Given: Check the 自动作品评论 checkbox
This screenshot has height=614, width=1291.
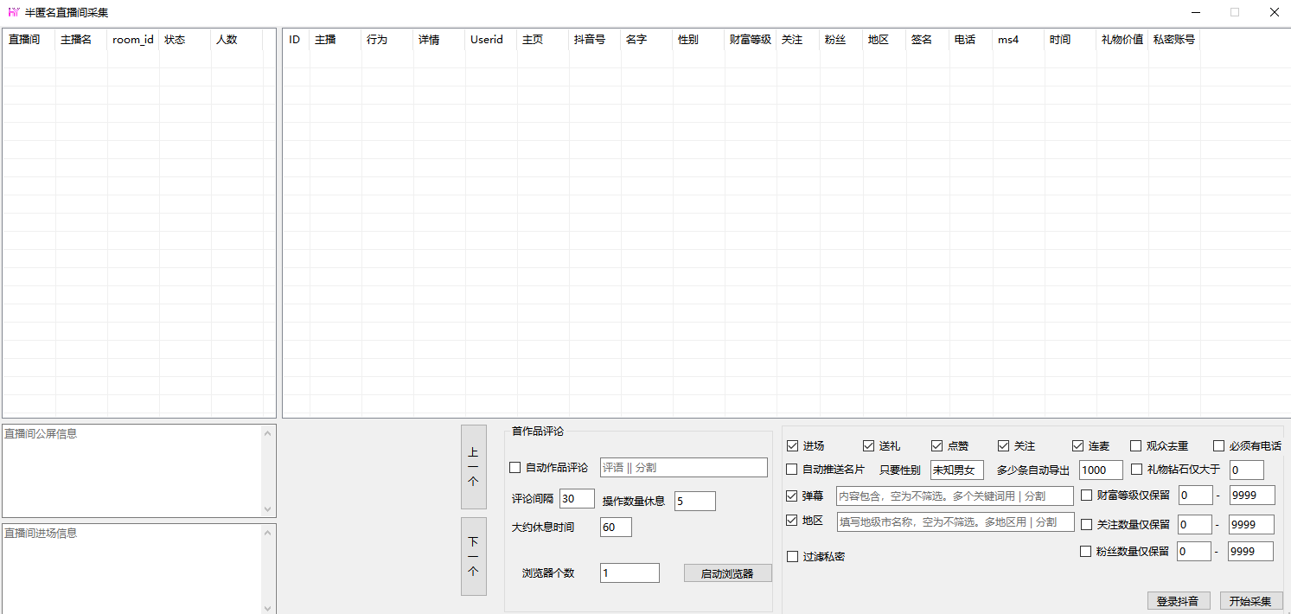Looking at the screenshot, I should (515, 468).
